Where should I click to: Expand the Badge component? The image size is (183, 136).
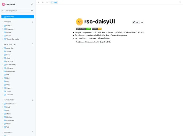coord(18,55)
